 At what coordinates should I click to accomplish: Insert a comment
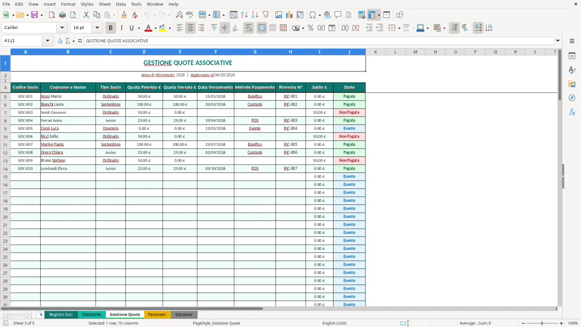[338, 15]
